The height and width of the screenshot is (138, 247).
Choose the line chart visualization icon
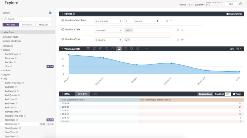(113, 49)
